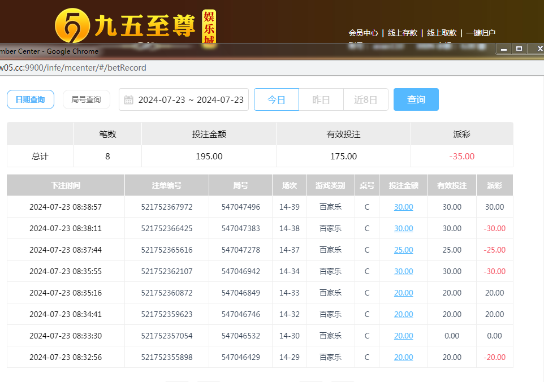The height and width of the screenshot is (382, 544).
Task: Open 线上取款 in the top menu
Action: 442,33
